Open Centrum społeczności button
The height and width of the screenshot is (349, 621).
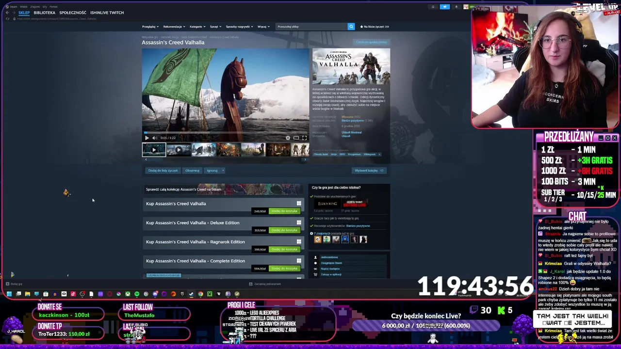tap(372, 42)
